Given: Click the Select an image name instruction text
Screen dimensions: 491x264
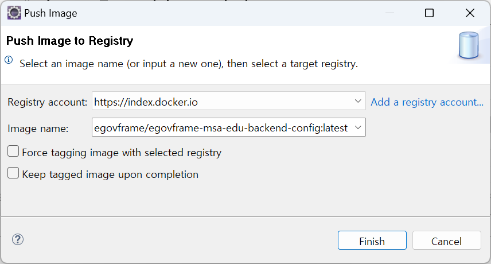Looking at the screenshot, I should tap(189, 64).
